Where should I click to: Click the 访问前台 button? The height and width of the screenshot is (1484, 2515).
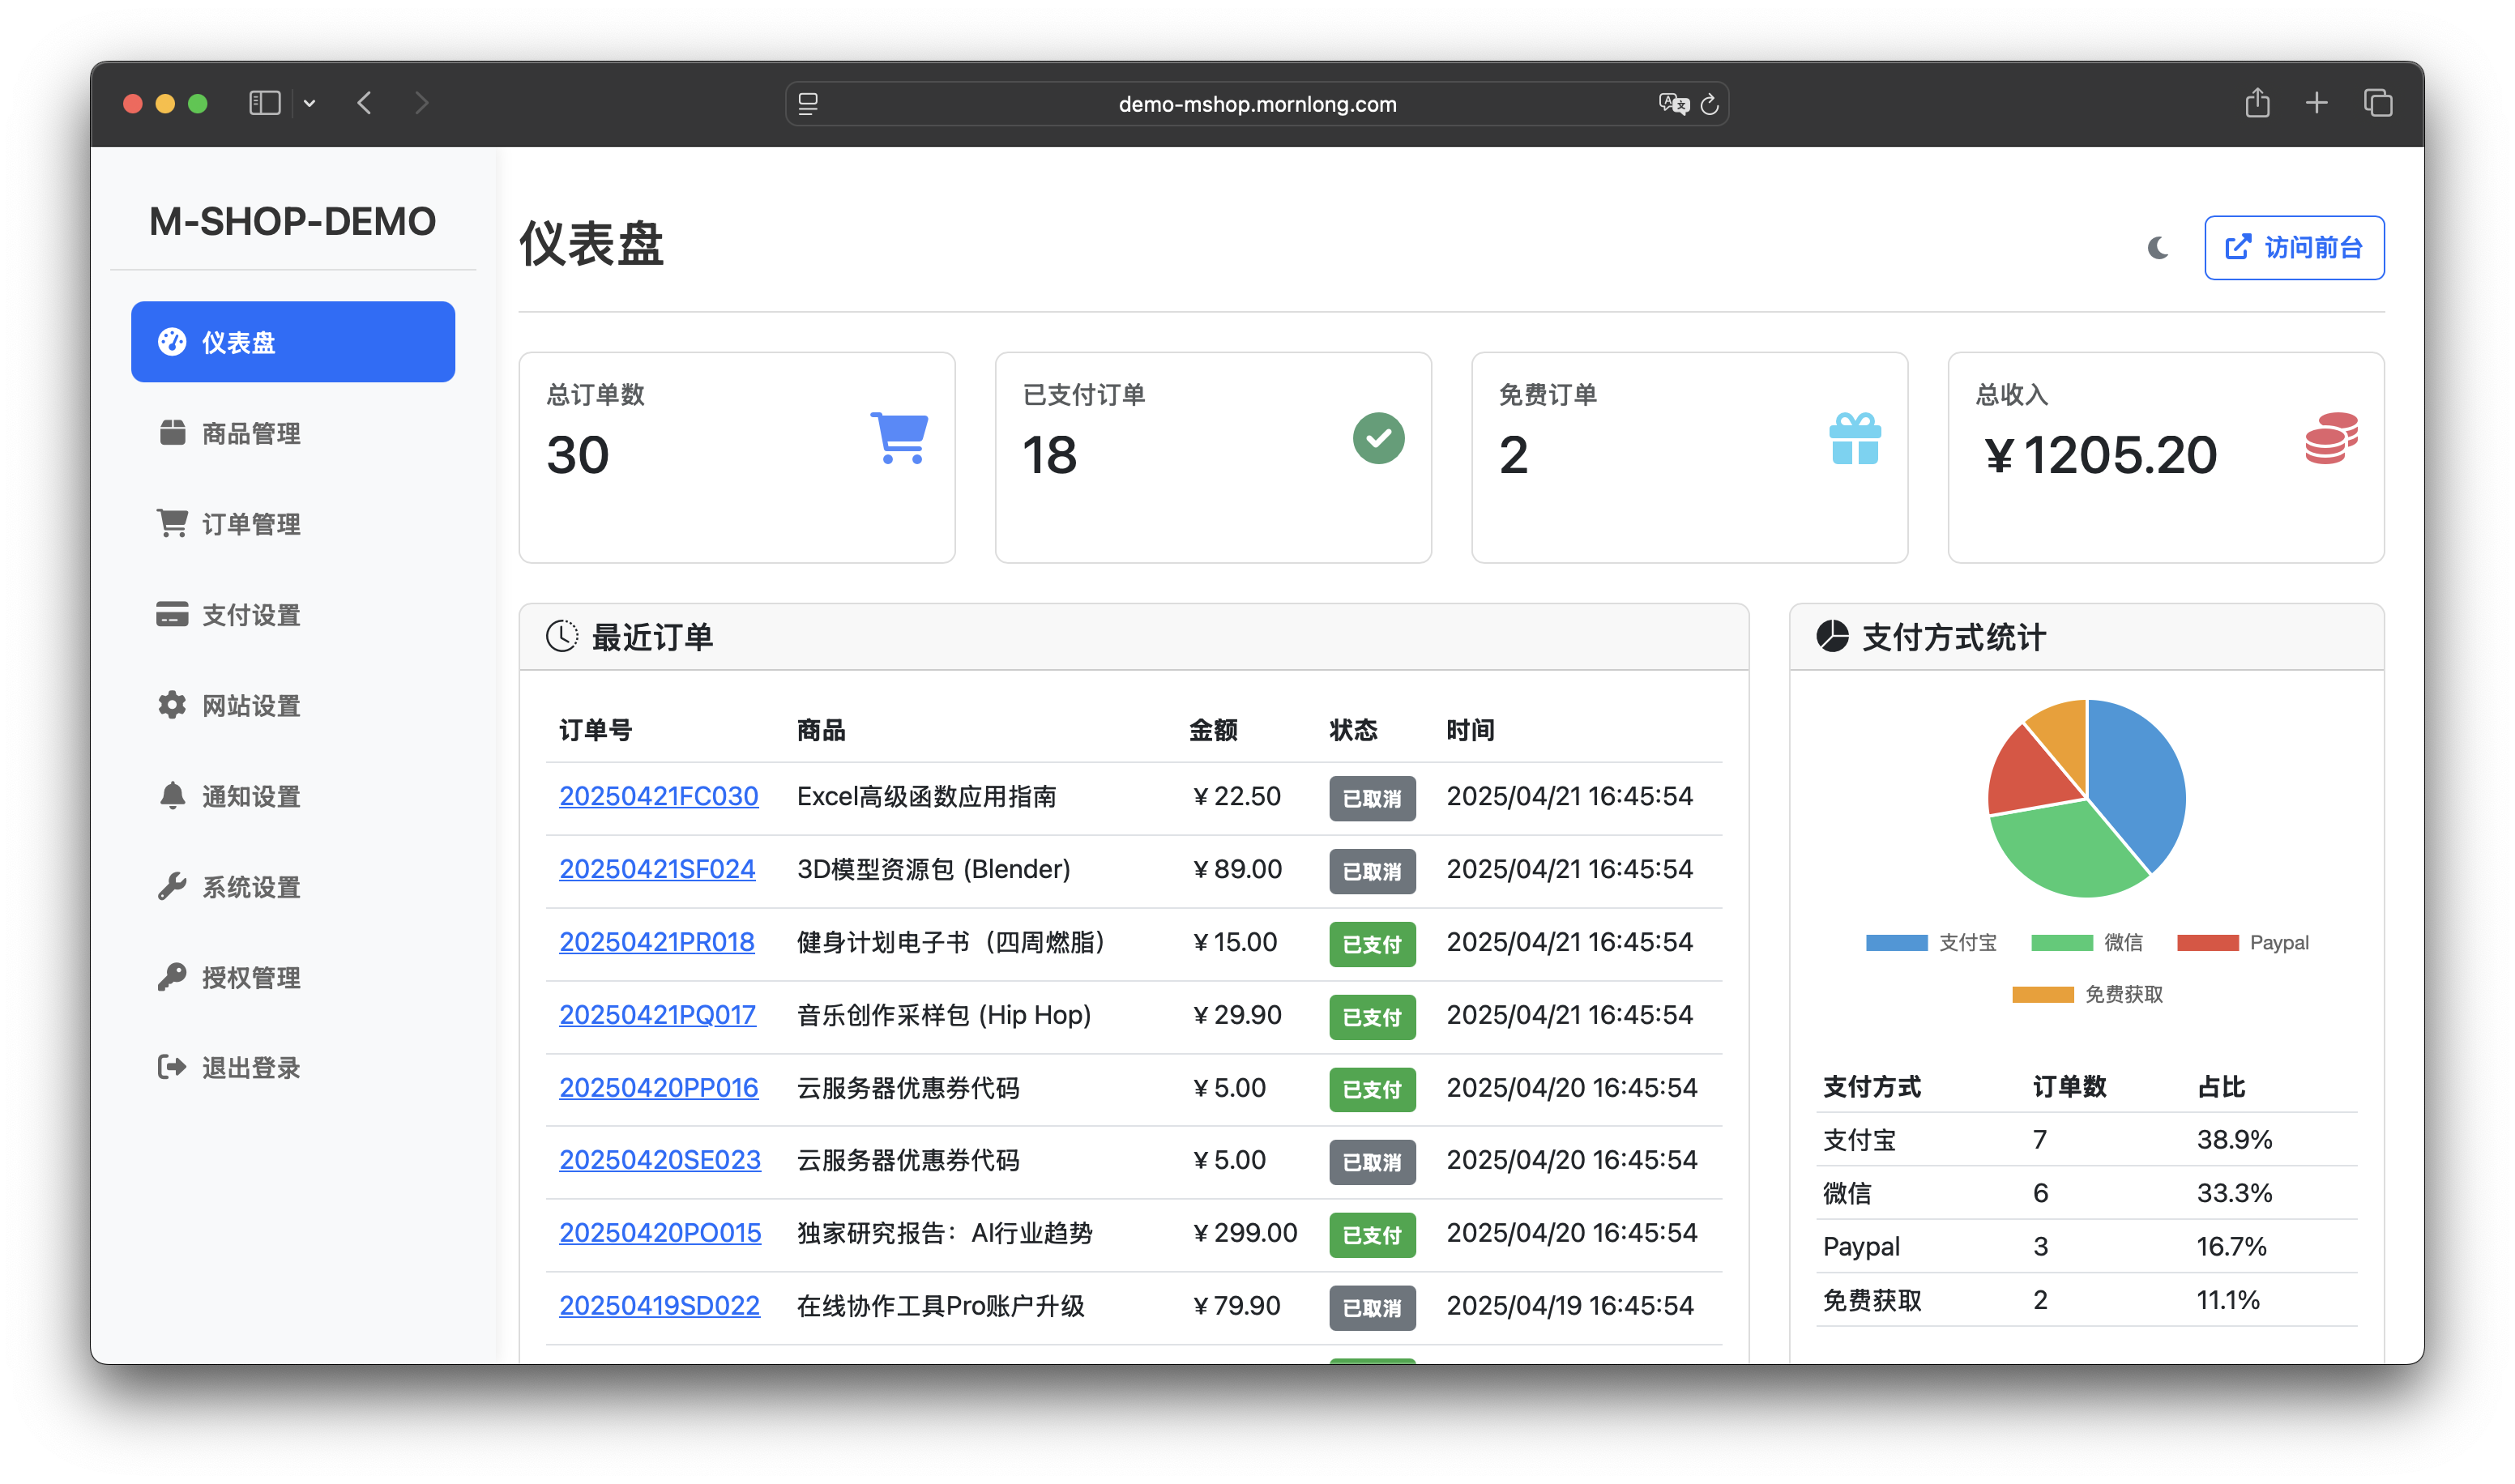pos(2293,248)
